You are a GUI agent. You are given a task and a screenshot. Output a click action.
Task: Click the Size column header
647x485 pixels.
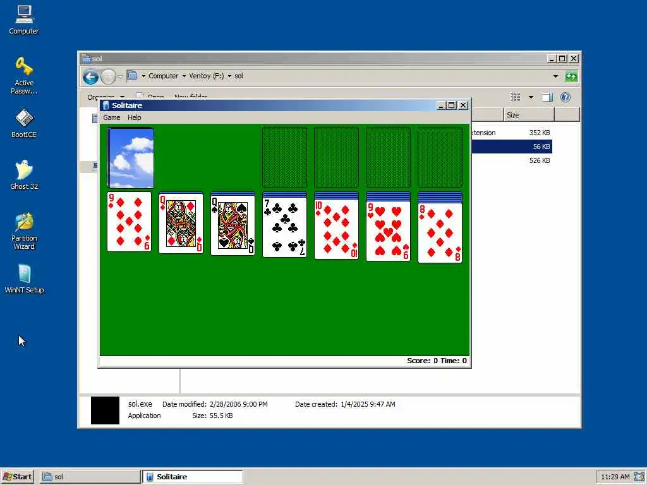[529, 115]
